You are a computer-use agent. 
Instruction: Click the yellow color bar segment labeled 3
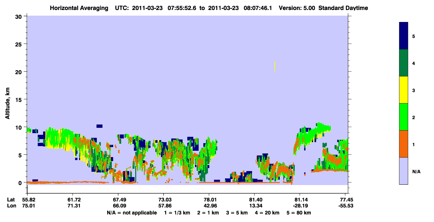pos(404,90)
